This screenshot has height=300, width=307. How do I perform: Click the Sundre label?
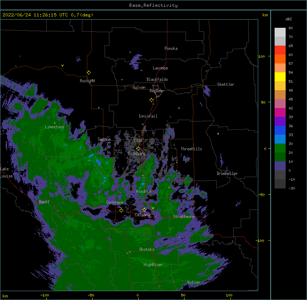[104, 139]
